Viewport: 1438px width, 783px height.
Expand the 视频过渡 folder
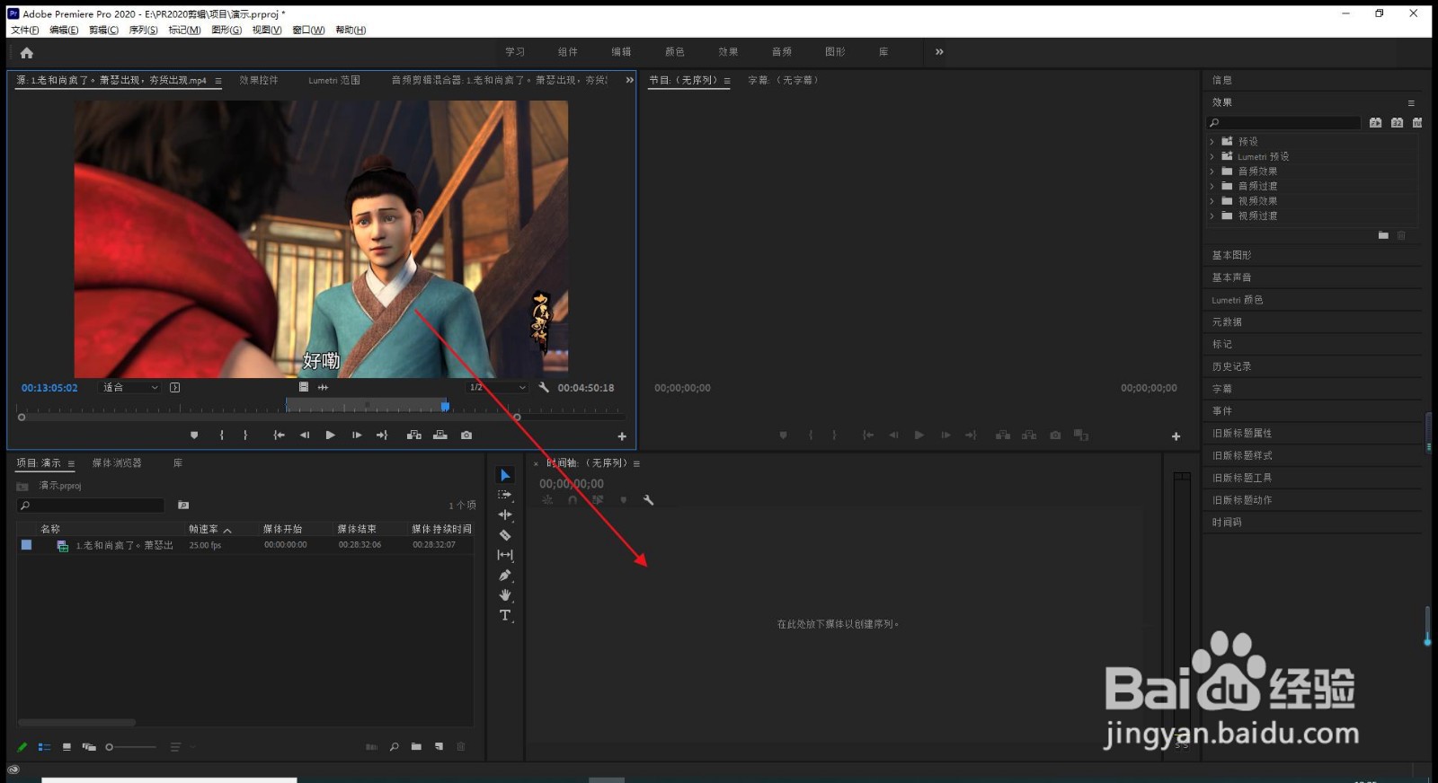(x=1212, y=216)
